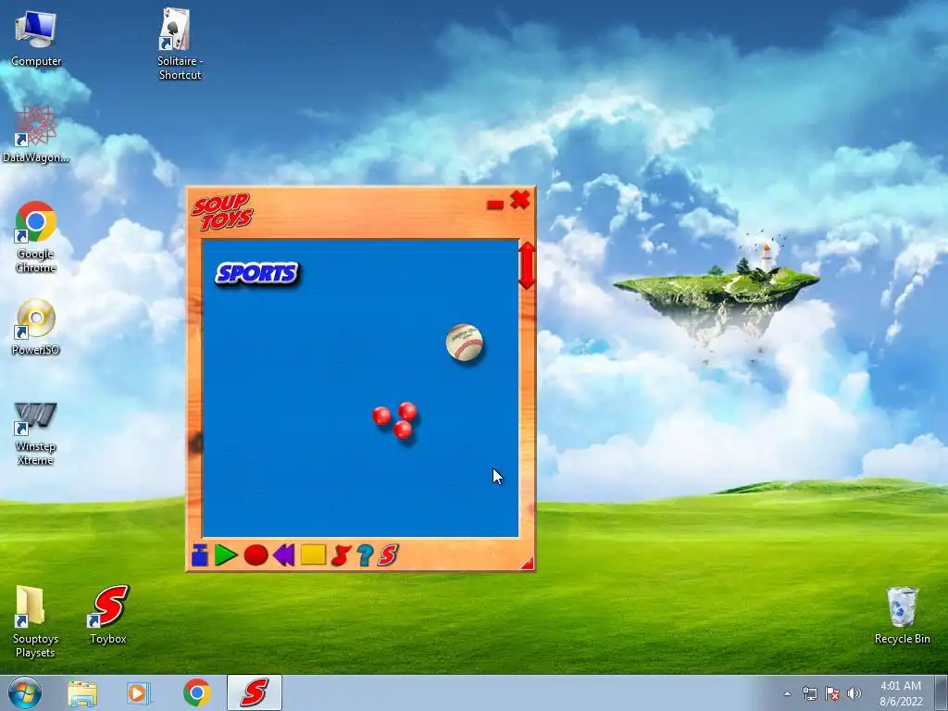This screenshot has width=948, height=711.
Task: Click the Souptoys taskbar button
Action: coord(255,692)
